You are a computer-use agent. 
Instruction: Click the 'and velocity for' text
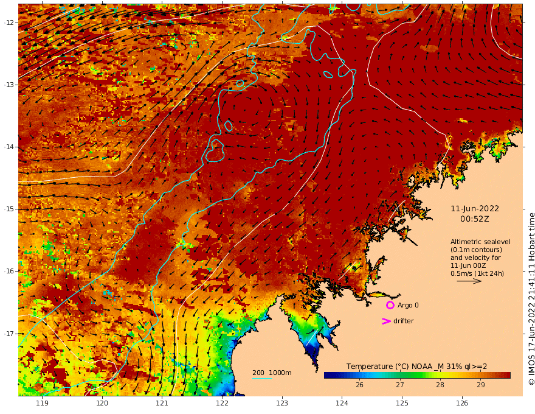(475, 258)
